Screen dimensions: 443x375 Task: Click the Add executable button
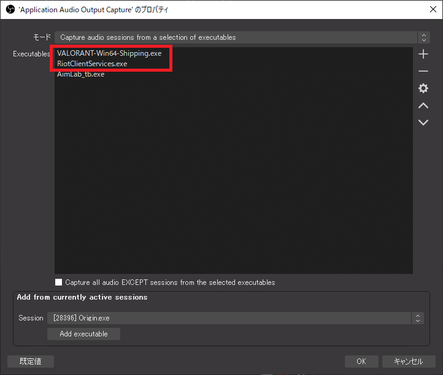click(x=83, y=334)
